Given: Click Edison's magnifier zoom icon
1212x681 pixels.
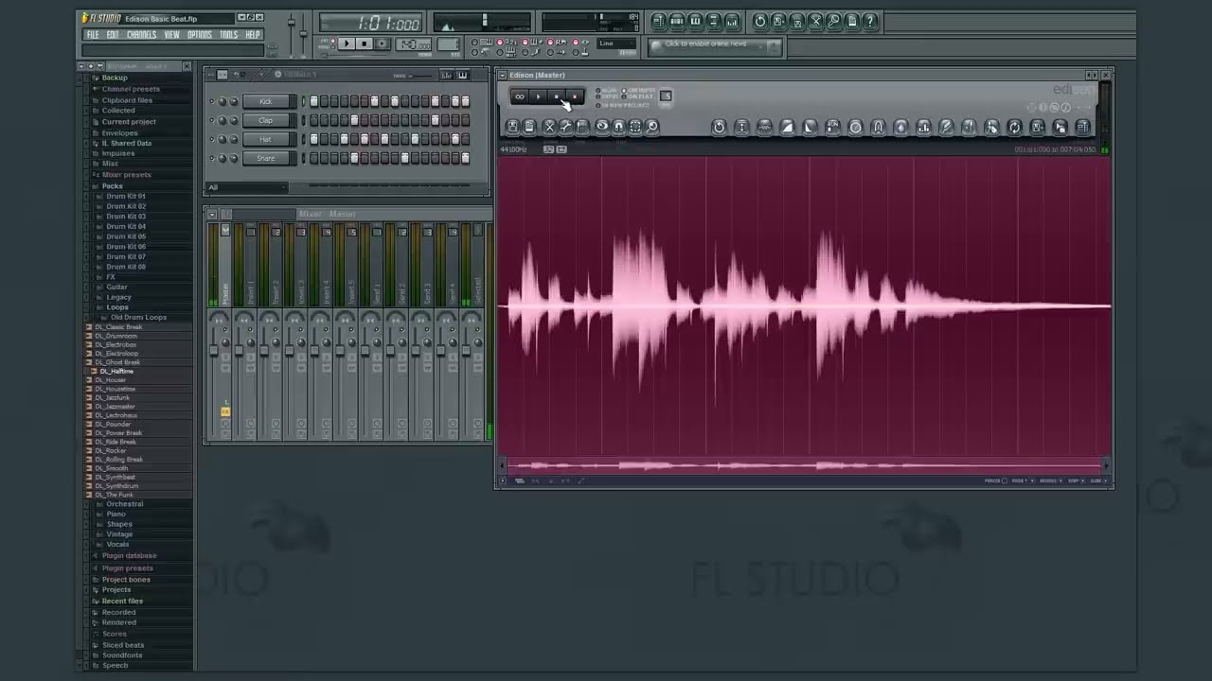Looking at the screenshot, I should click(x=652, y=127).
